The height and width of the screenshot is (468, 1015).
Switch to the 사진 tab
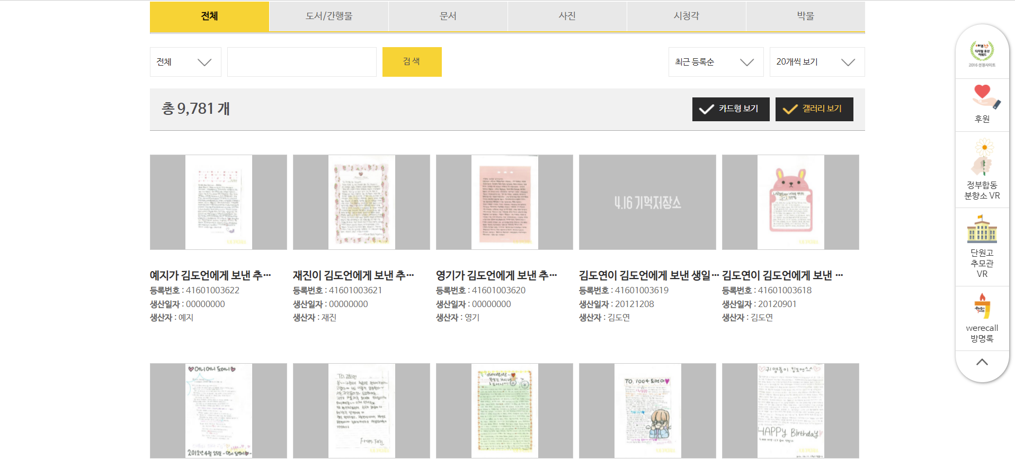pyautogui.click(x=567, y=16)
